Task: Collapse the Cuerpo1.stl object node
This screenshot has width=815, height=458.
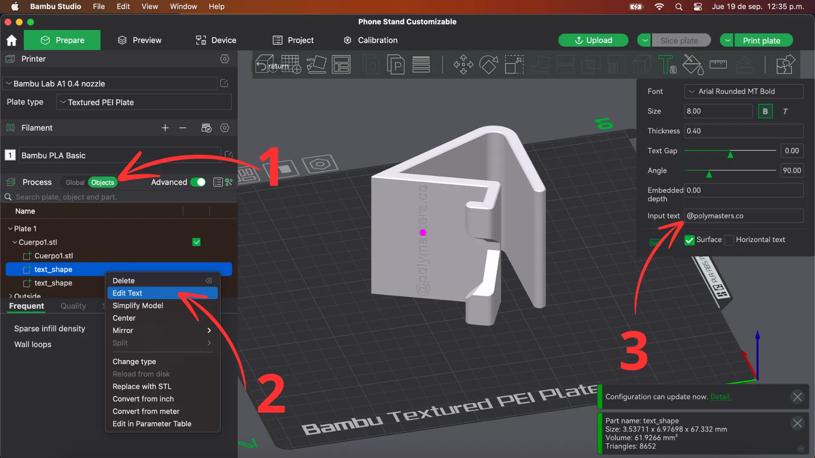Action: 15,242
